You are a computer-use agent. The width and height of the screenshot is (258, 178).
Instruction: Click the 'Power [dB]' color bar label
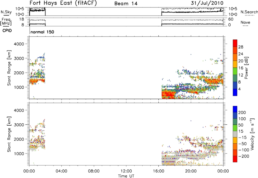coord(246,68)
